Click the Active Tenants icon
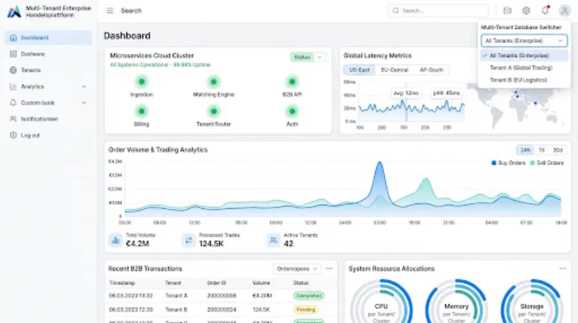578x323 pixels. 273,240
